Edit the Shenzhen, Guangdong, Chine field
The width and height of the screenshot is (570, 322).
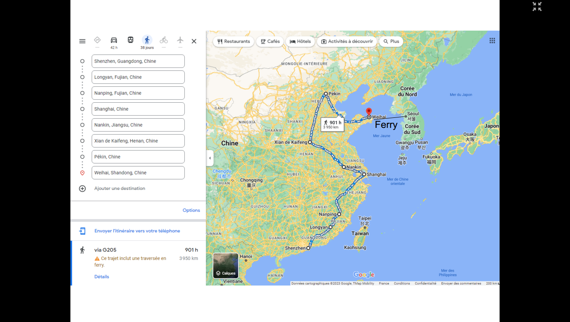(138, 61)
